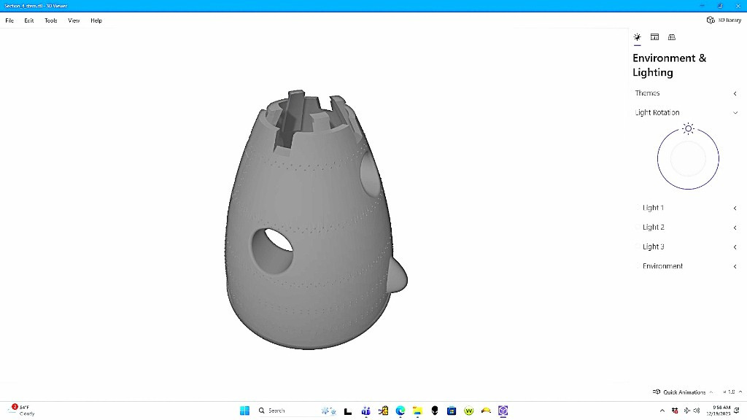This screenshot has width=747, height=420.
Task: Expand the Themes section
Action: pos(735,93)
